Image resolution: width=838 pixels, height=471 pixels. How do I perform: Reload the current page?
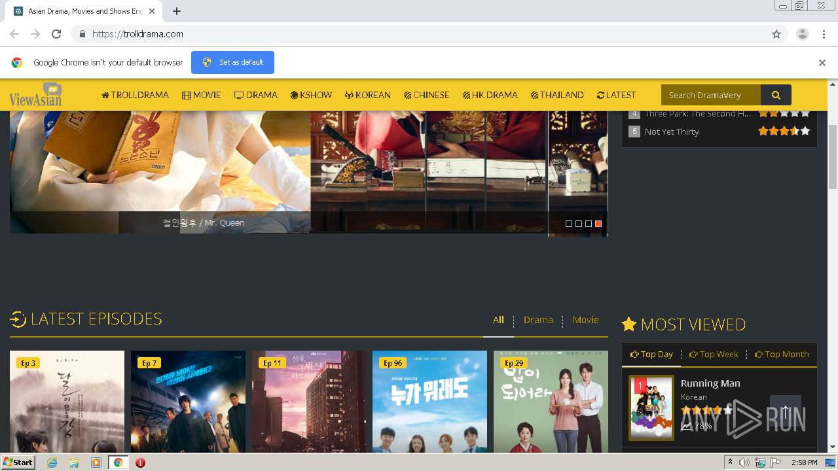click(56, 34)
